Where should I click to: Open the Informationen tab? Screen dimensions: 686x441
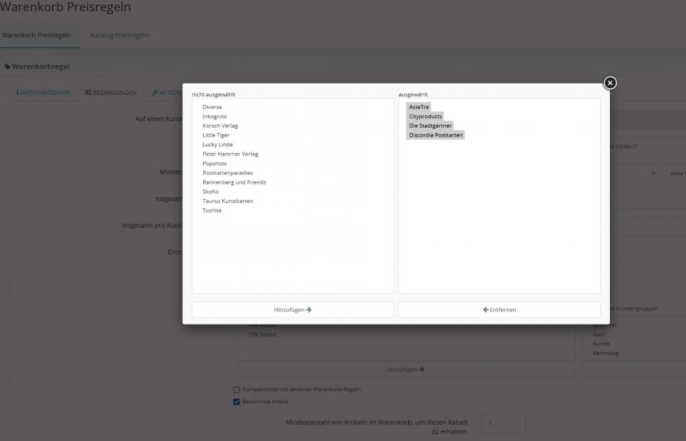[x=43, y=93]
